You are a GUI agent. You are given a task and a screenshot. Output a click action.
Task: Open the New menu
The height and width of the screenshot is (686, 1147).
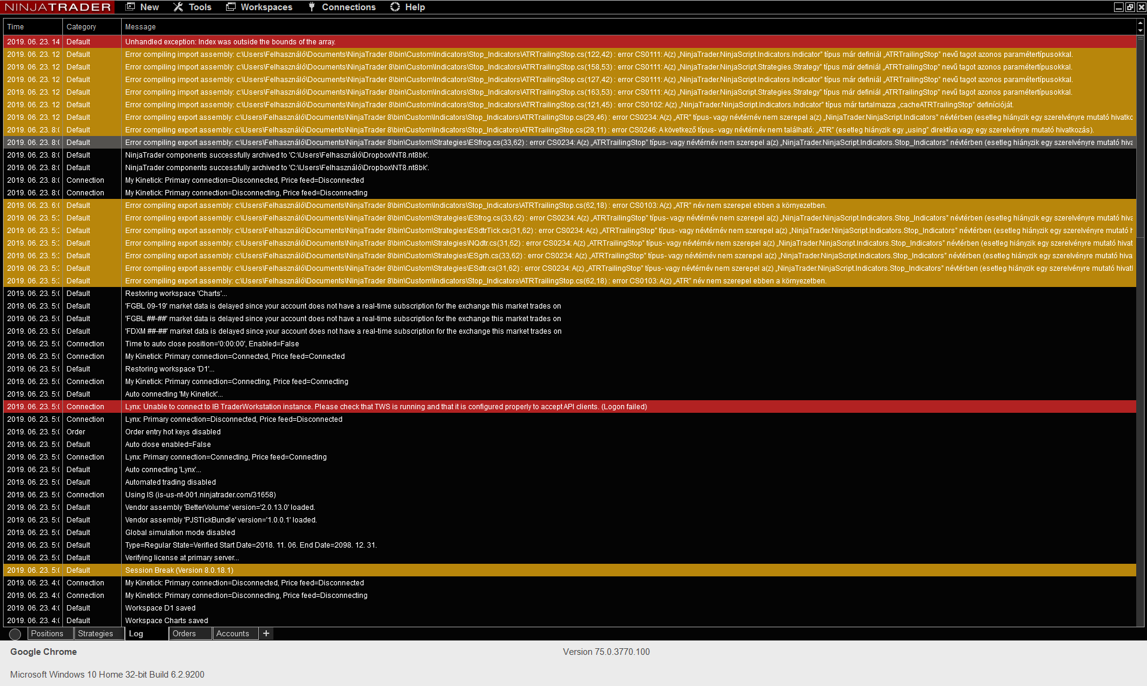pyautogui.click(x=142, y=7)
